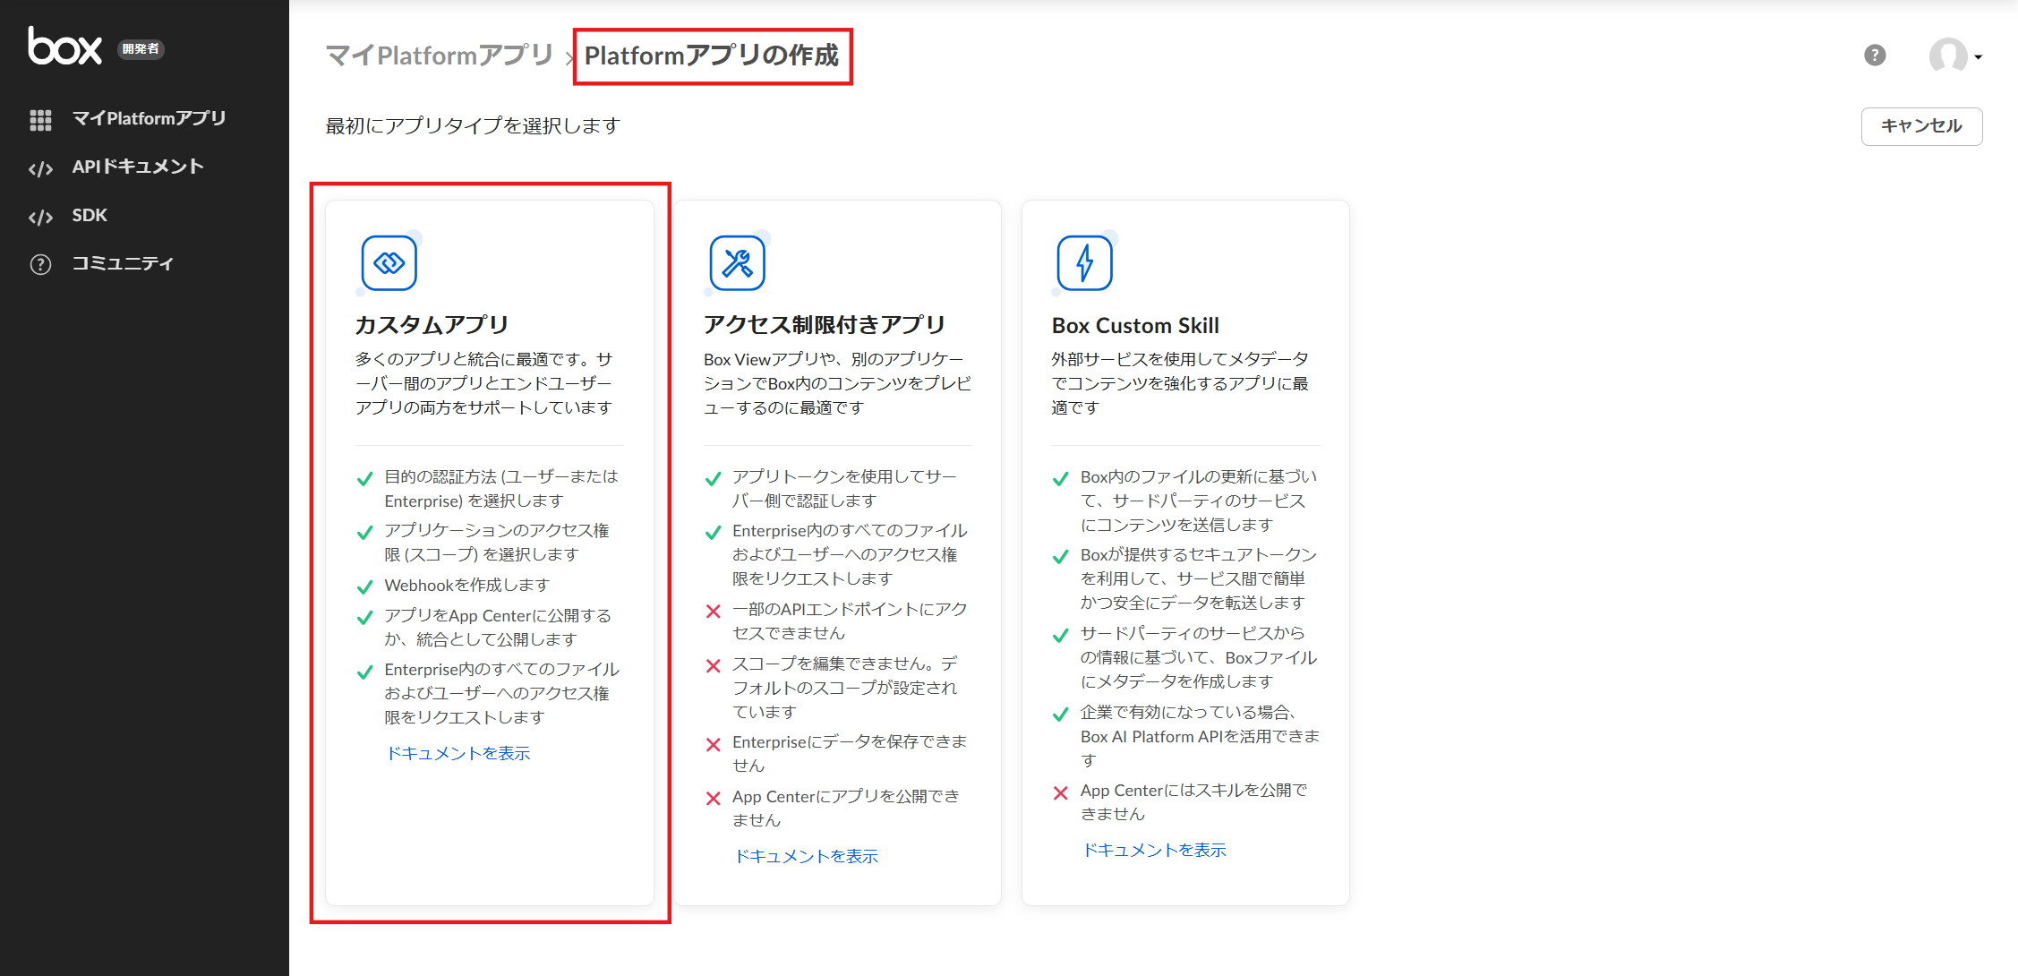Go back via マイPlatformアプリ breadcrumb

[x=439, y=56]
